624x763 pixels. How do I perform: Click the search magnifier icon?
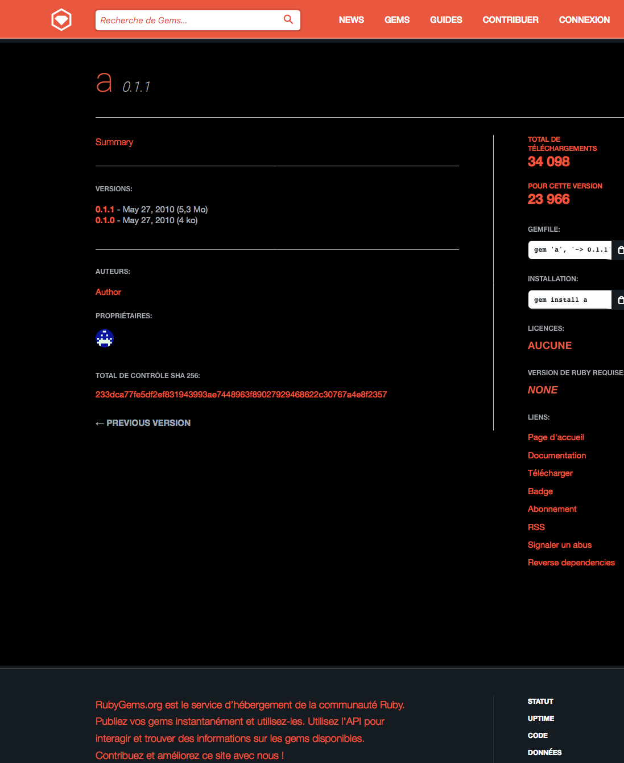click(x=288, y=19)
